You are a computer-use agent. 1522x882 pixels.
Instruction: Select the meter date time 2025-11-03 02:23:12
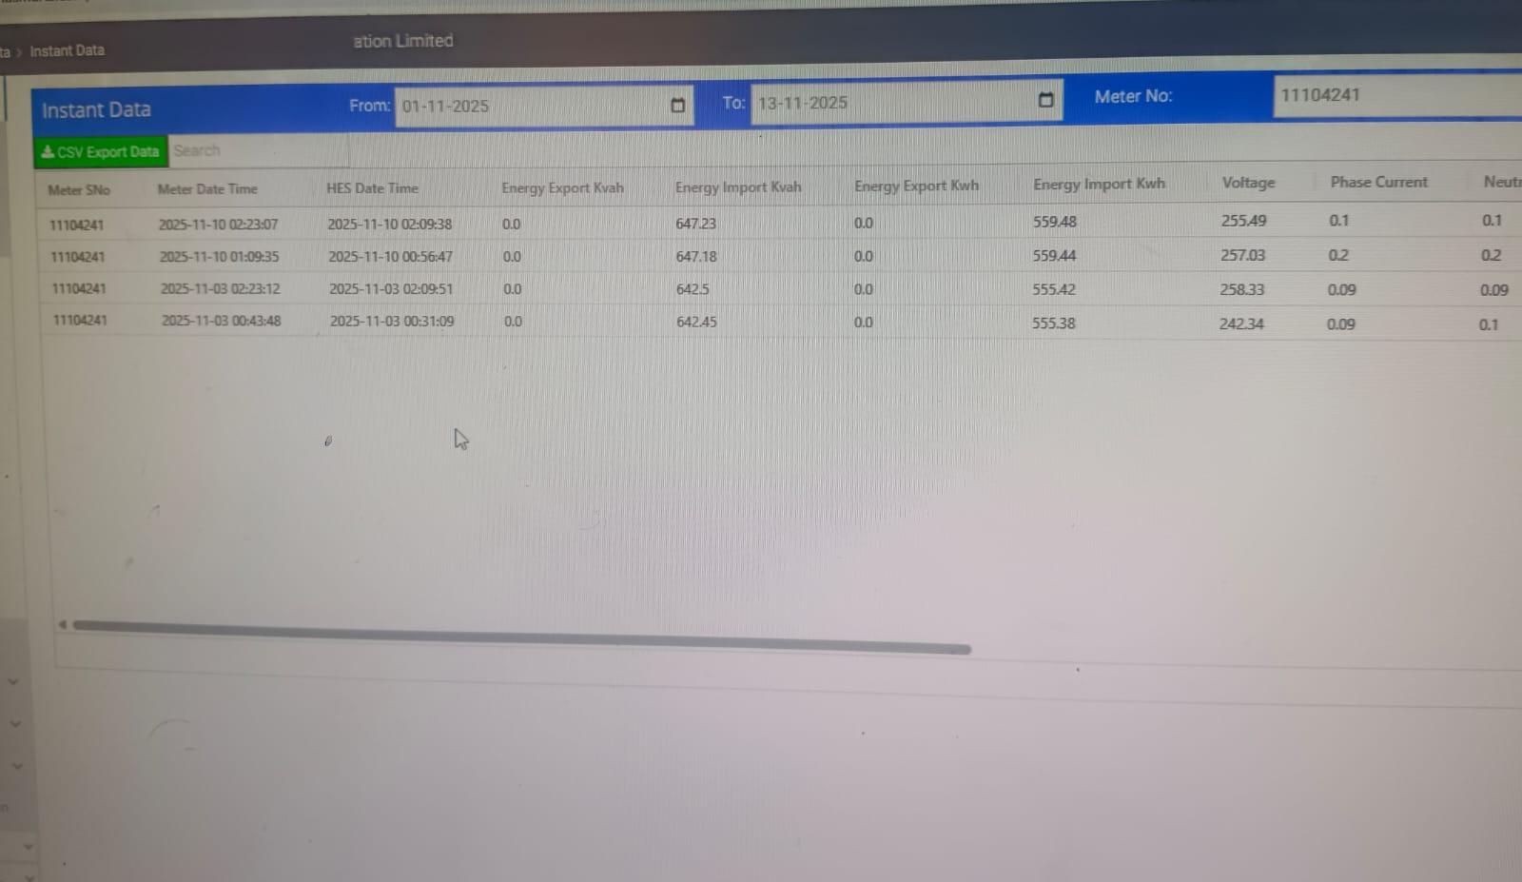click(220, 288)
